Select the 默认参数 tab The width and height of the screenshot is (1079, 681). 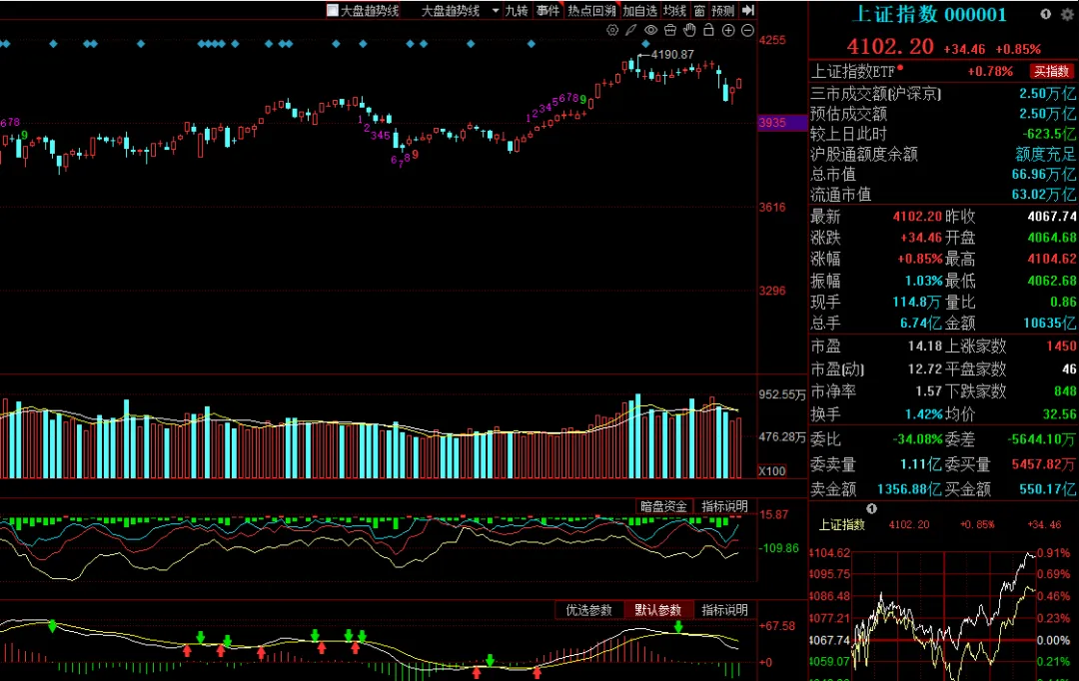(657, 610)
